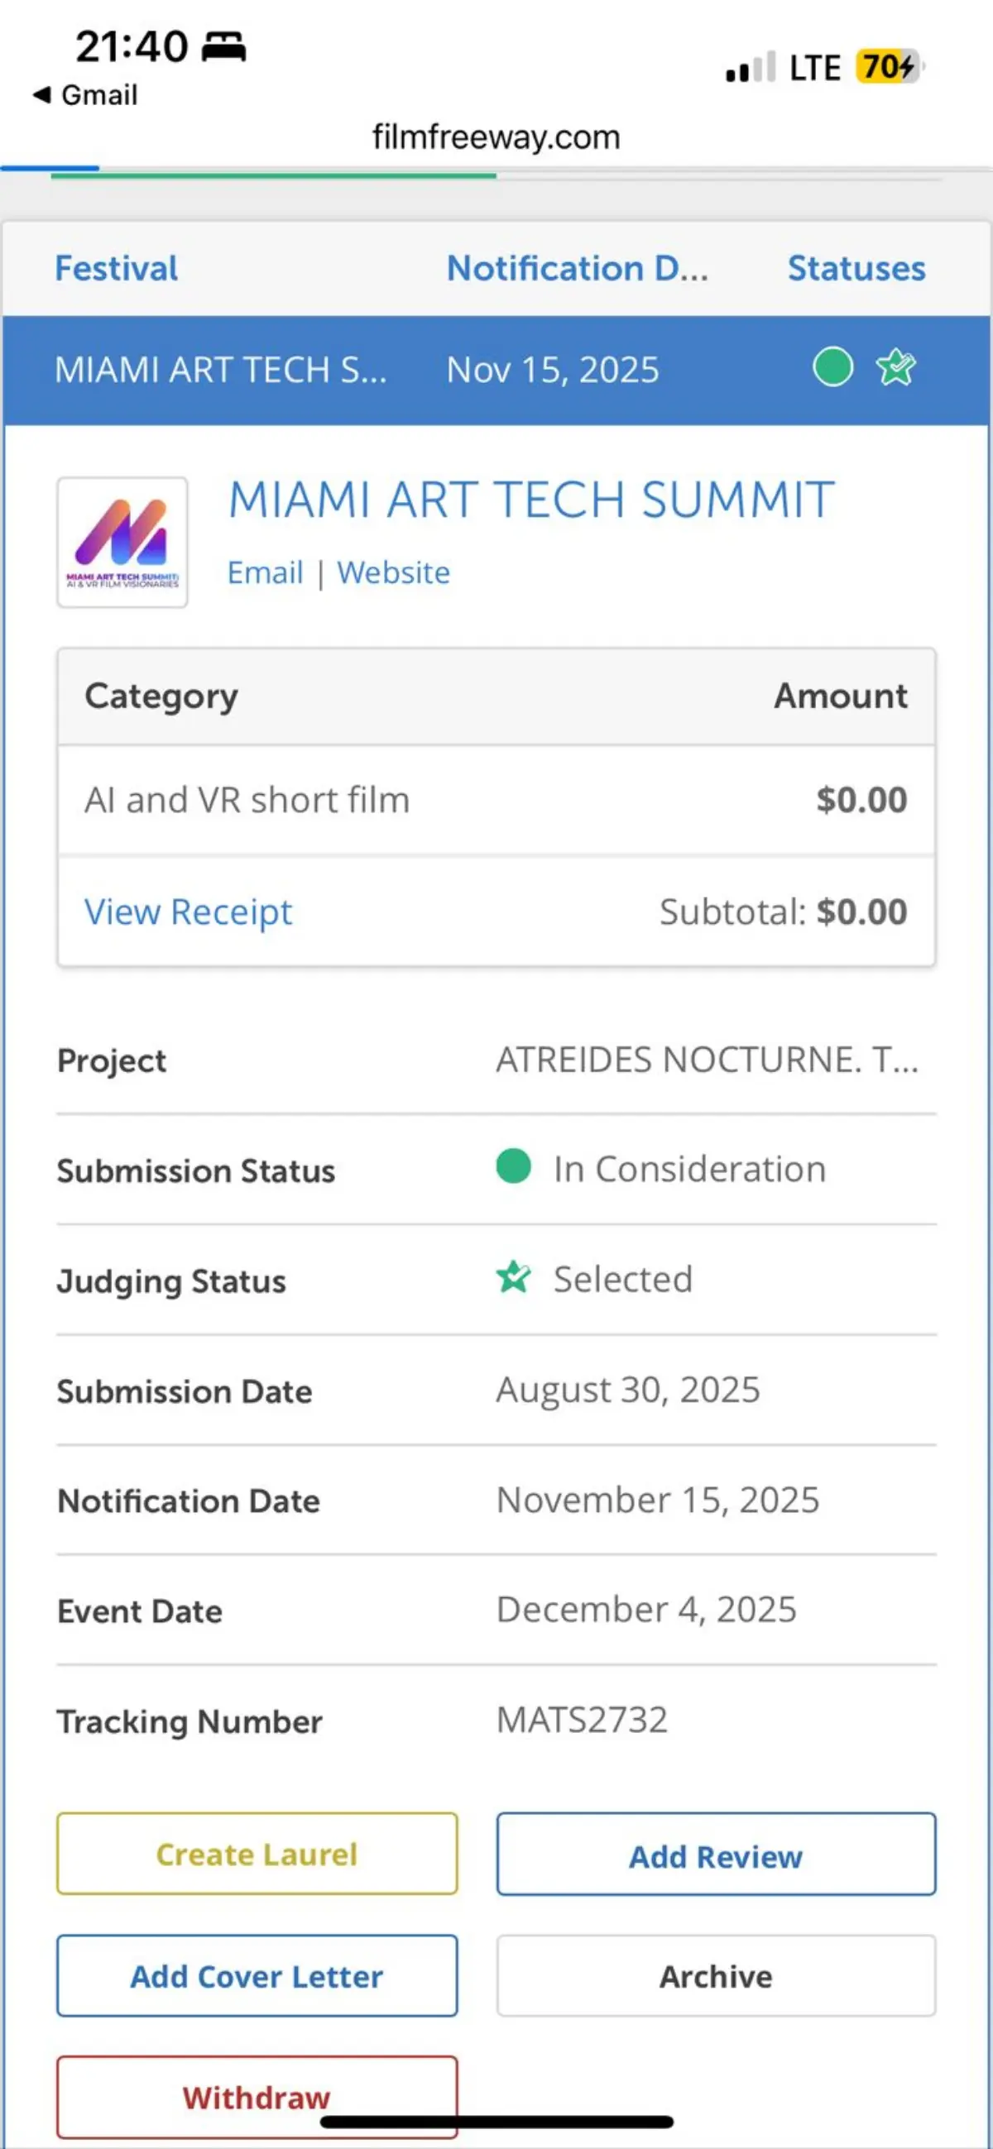Tap the Miami Art Tech Summit logo thumbnail
This screenshot has height=2149, width=993.
[x=122, y=543]
